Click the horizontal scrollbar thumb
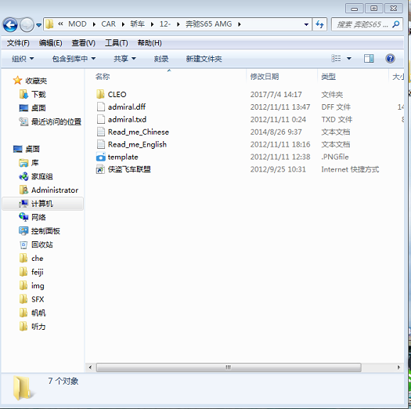The image size is (411, 409). pyautogui.click(x=229, y=367)
